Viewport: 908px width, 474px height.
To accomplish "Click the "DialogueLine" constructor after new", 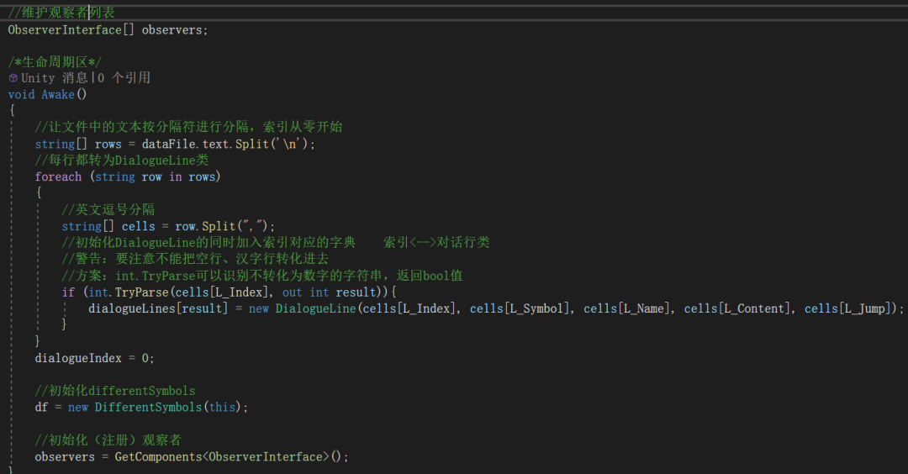I will coord(315,309).
